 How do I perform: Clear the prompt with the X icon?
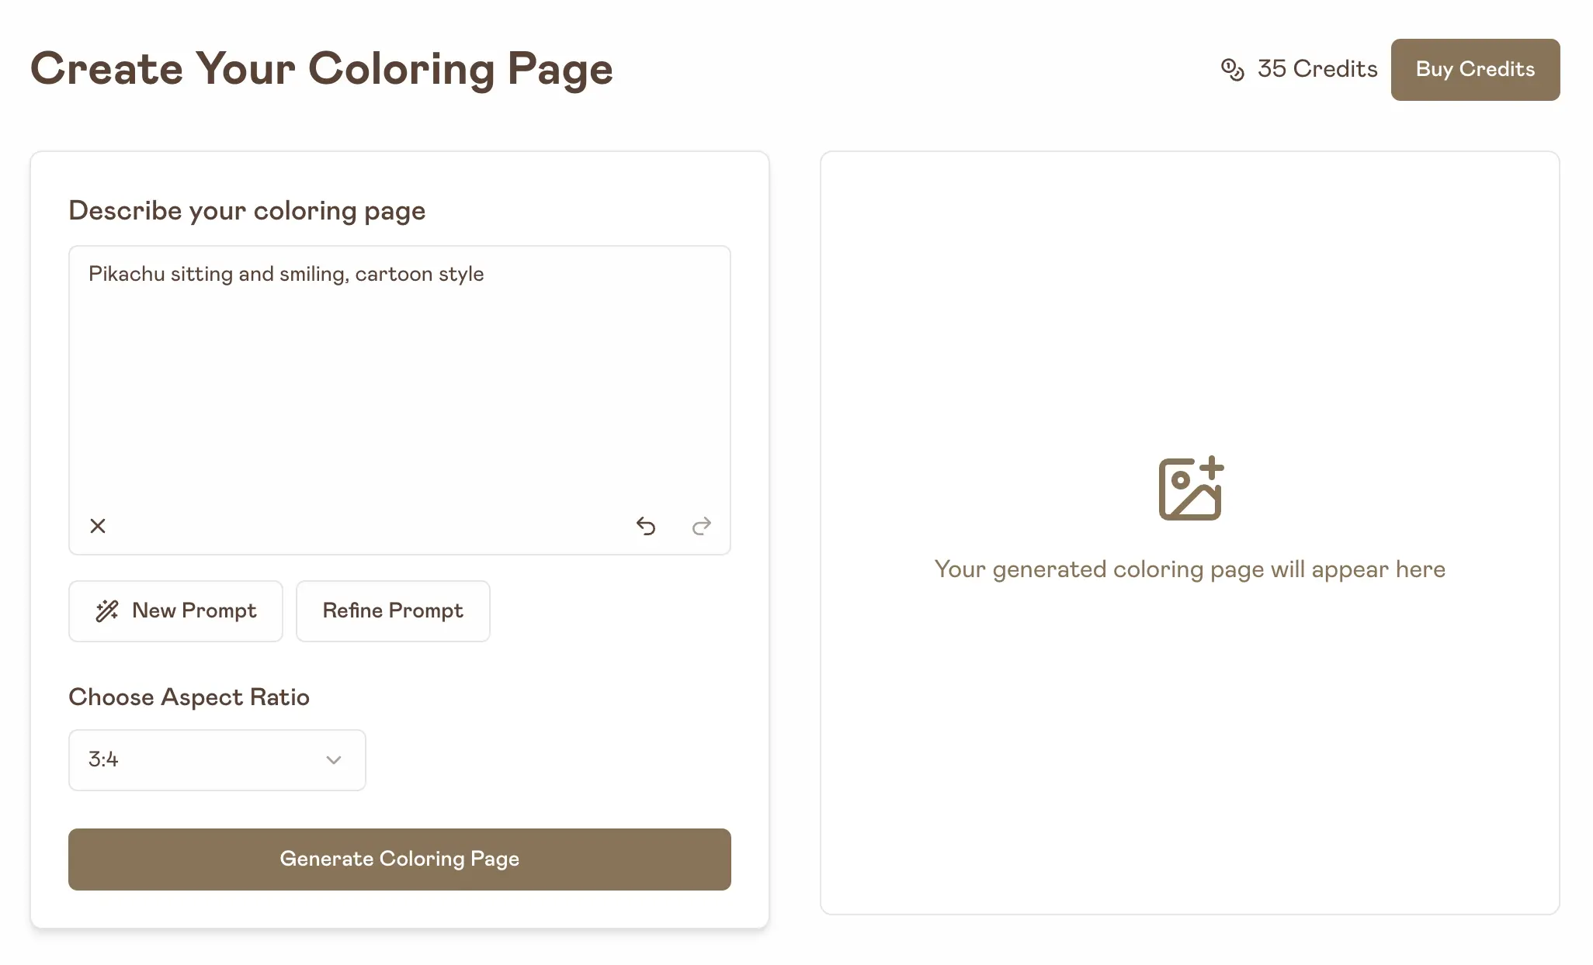(98, 526)
